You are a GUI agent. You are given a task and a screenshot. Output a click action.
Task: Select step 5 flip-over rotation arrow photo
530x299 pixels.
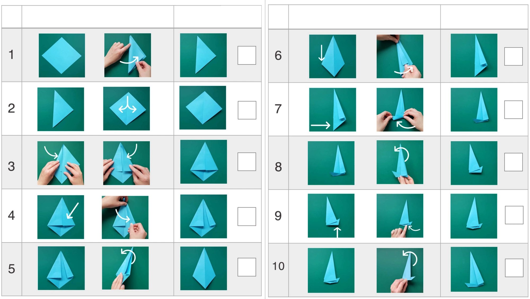(125, 268)
